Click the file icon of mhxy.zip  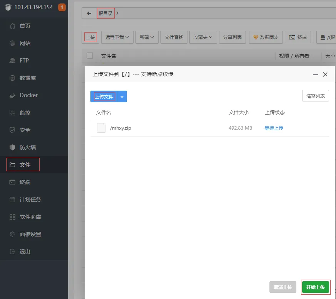[101, 128]
